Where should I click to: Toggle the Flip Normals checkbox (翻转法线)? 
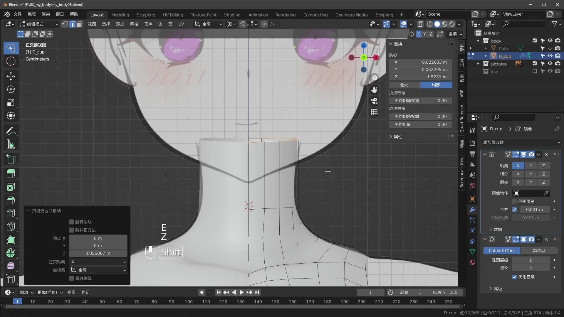click(71, 222)
